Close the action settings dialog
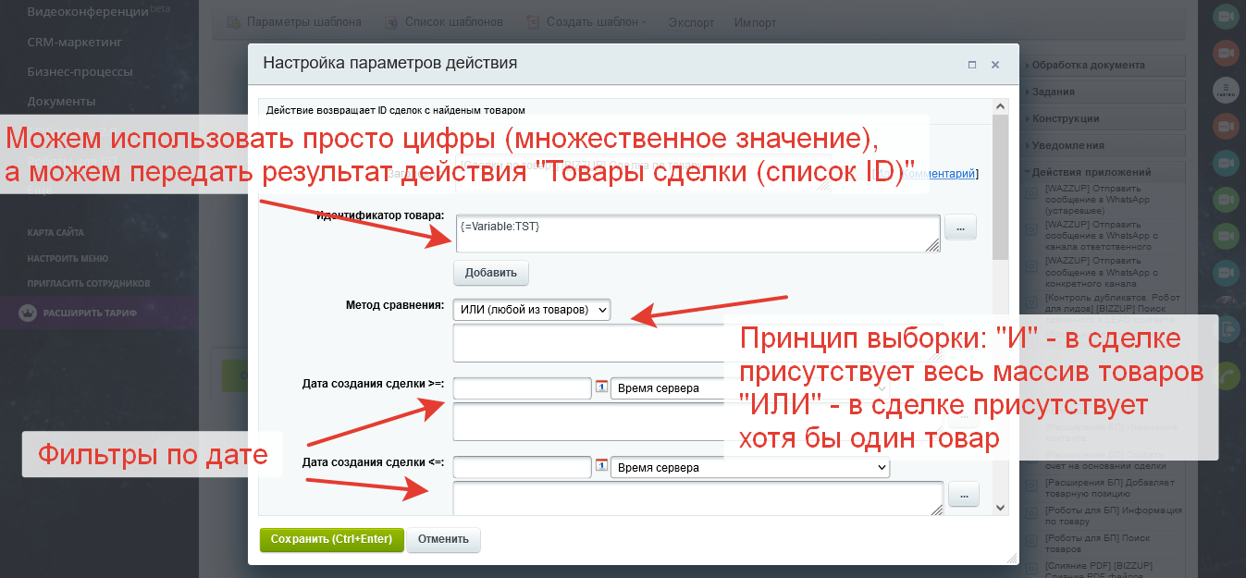 [995, 65]
